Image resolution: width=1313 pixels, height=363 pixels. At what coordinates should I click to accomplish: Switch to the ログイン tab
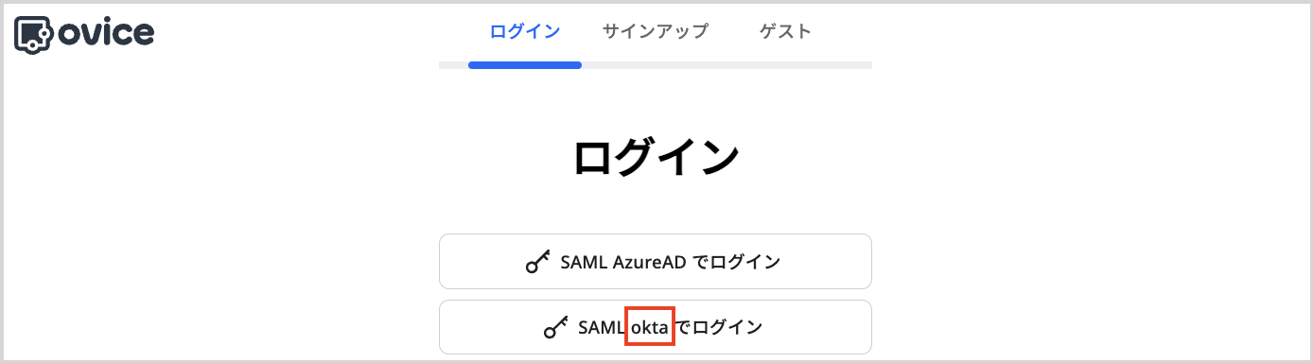click(525, 31)
